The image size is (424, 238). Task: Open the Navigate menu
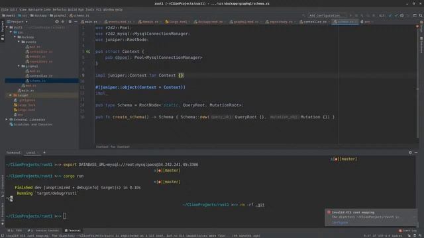click(35, 9)
